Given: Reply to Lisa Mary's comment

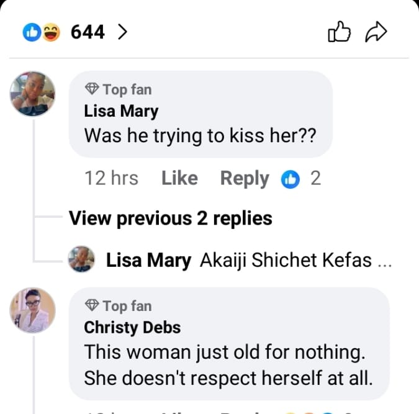Looking at the screenshot, I should click(245, 179).
